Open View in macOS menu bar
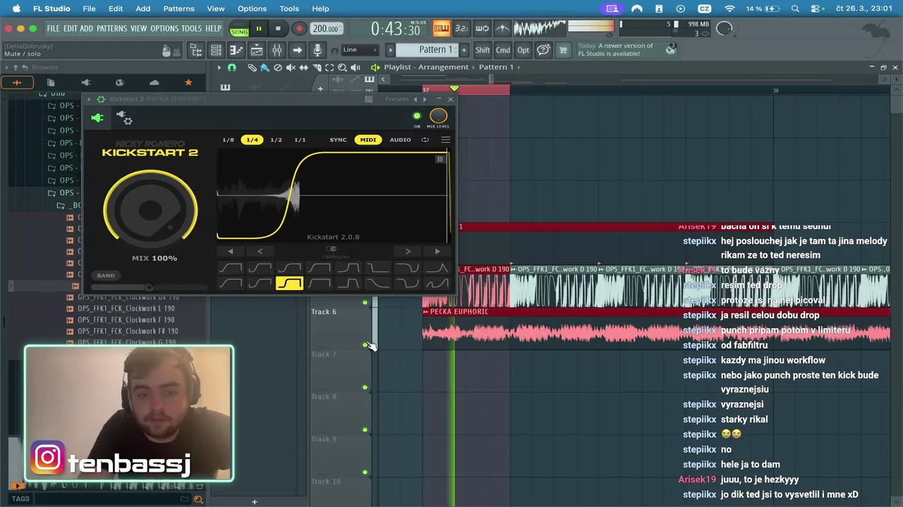Image resolution: width=903 pixels, height=507 pixels. click(x=216, y=8)
